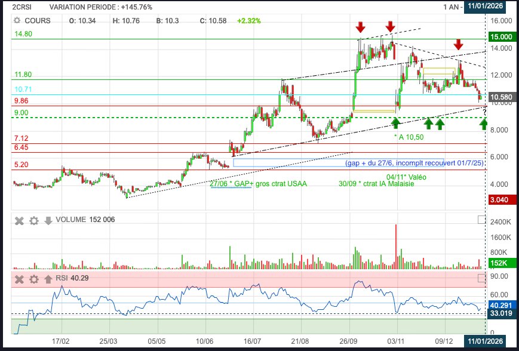
Task: Click the 16/07 date on time axis
Action: click(x=252, y=341)
